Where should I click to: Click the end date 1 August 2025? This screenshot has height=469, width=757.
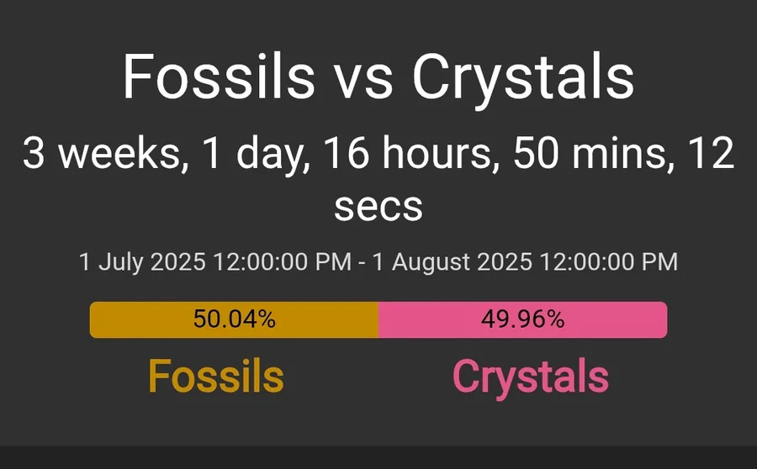coord(452,262)
